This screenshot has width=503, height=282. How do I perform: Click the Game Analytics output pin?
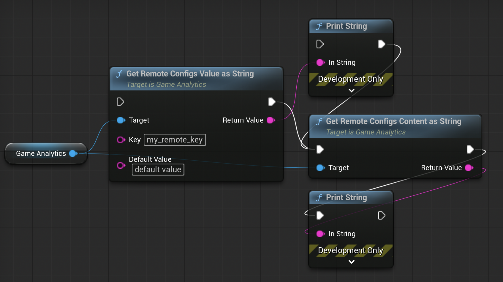click(x=73, y=153)
